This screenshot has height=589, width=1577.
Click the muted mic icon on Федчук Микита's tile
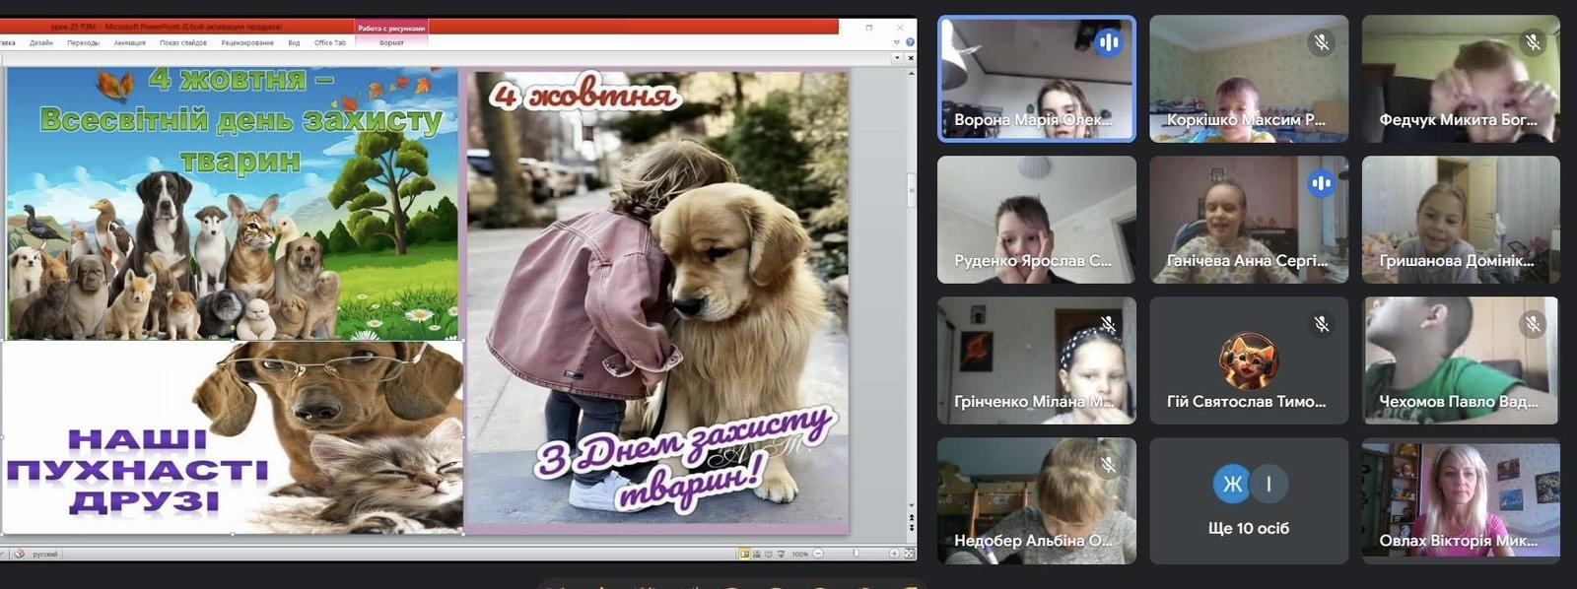click(1533, 42)
